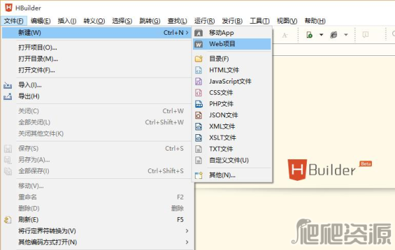Choose 打开目录(M)... menu entry
Viewport: 395px width, 250px height.
click(97, 59)
